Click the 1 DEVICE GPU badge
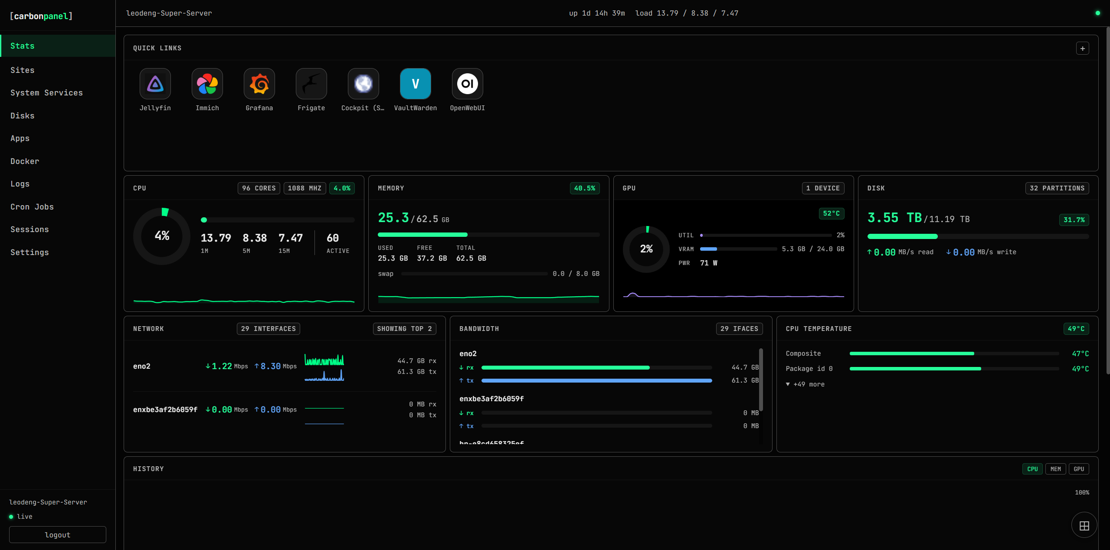1110x550 pixels. click(x=823, y=188)
